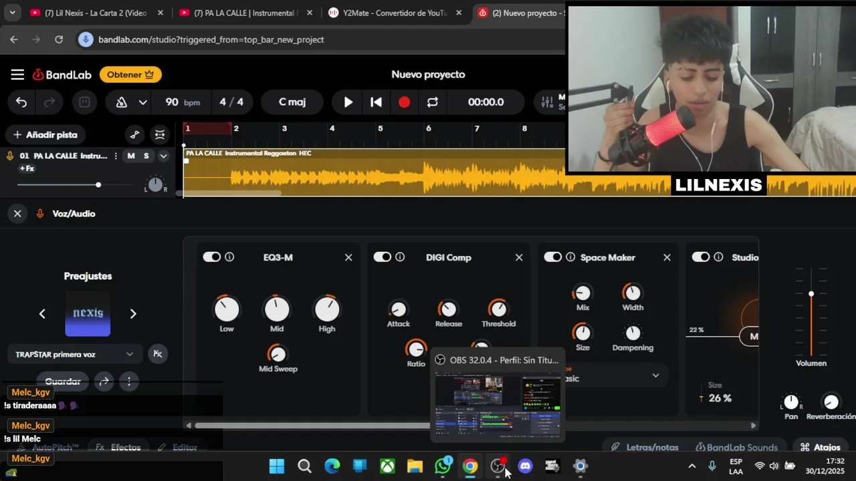Screen dimensions: 856x481
Task: Open track options three-dot menu
Action: click(x=116, y=156)
